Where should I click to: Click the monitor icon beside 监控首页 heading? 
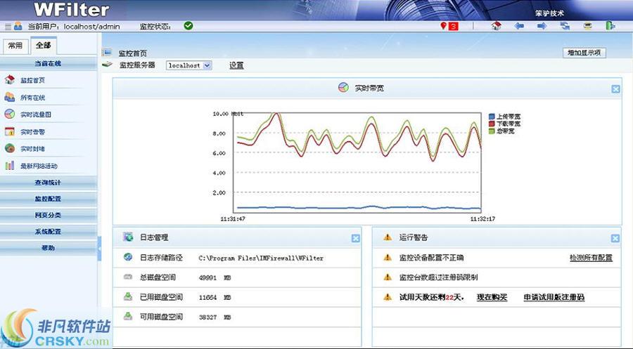[x=107, y=53]
